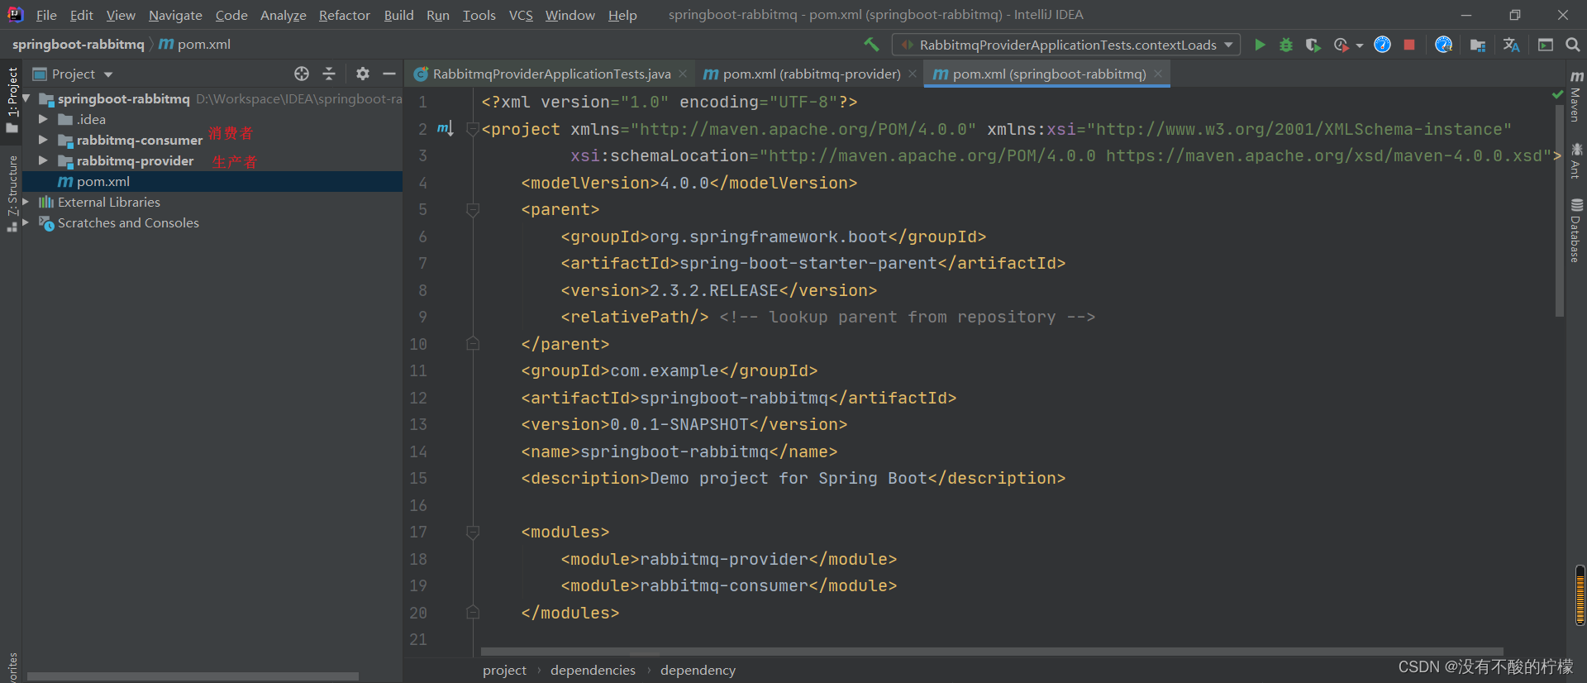
Task: Select pom.xml in the project tree
Action: tap(212, 181)
